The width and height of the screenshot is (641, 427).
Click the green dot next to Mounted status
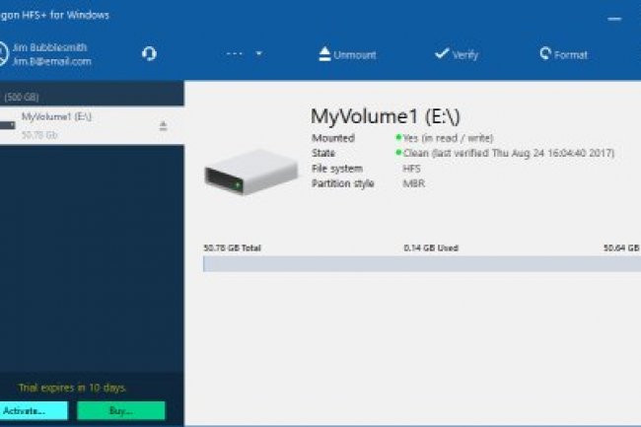[398, 139]
